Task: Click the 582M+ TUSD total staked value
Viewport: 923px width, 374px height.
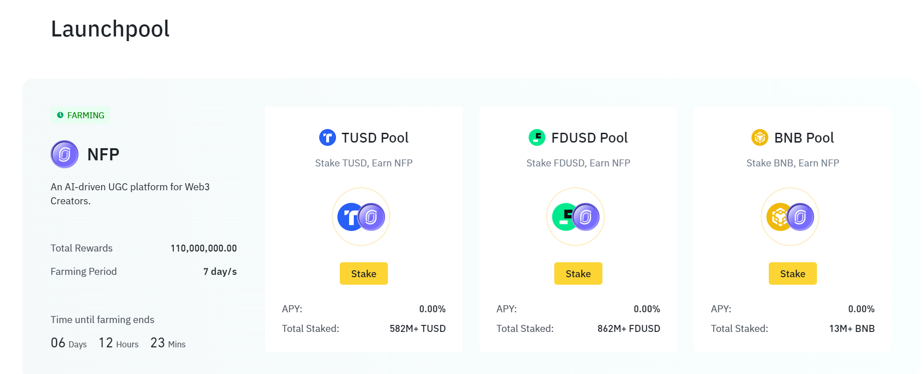Action: (x=417, y=329)
